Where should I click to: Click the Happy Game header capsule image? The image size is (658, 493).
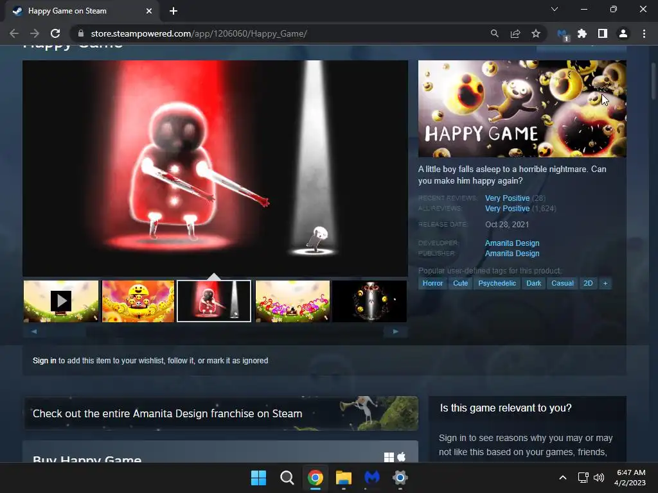tap(522, 108)
